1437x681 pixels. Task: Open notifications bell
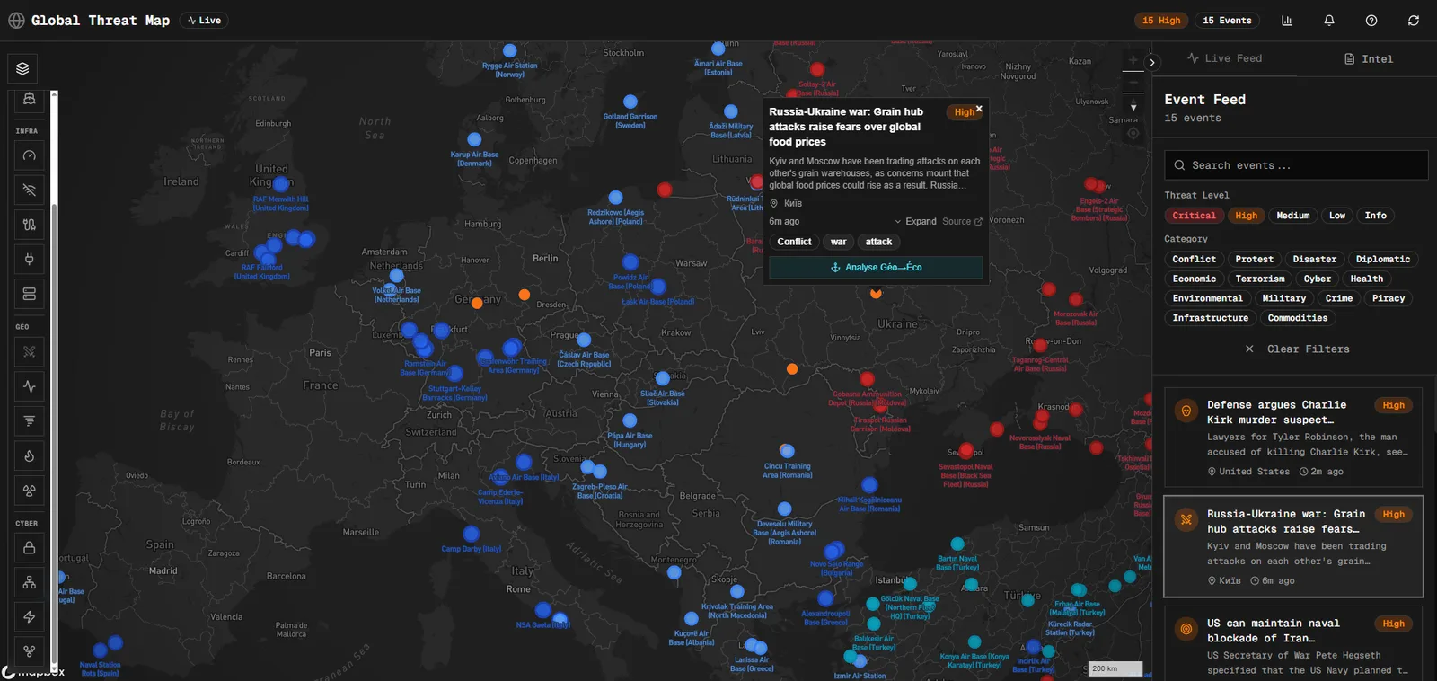pos(1329,21)
